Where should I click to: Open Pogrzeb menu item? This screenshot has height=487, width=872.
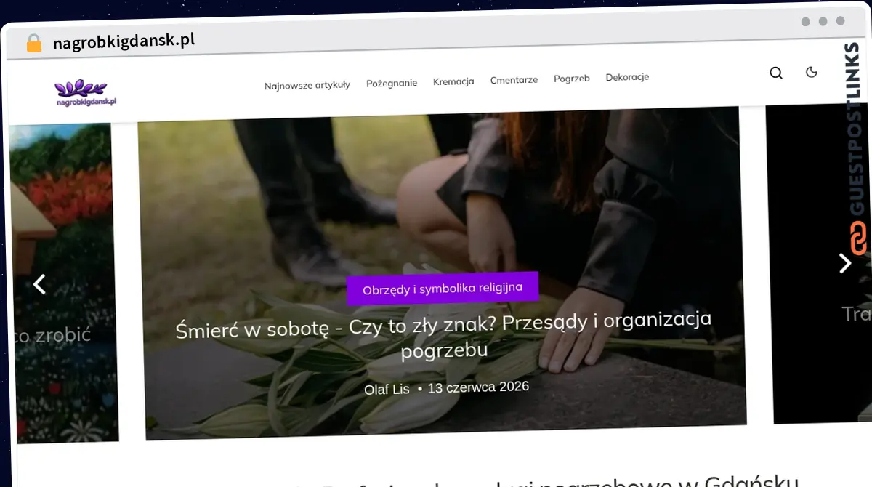click(572, 79)
